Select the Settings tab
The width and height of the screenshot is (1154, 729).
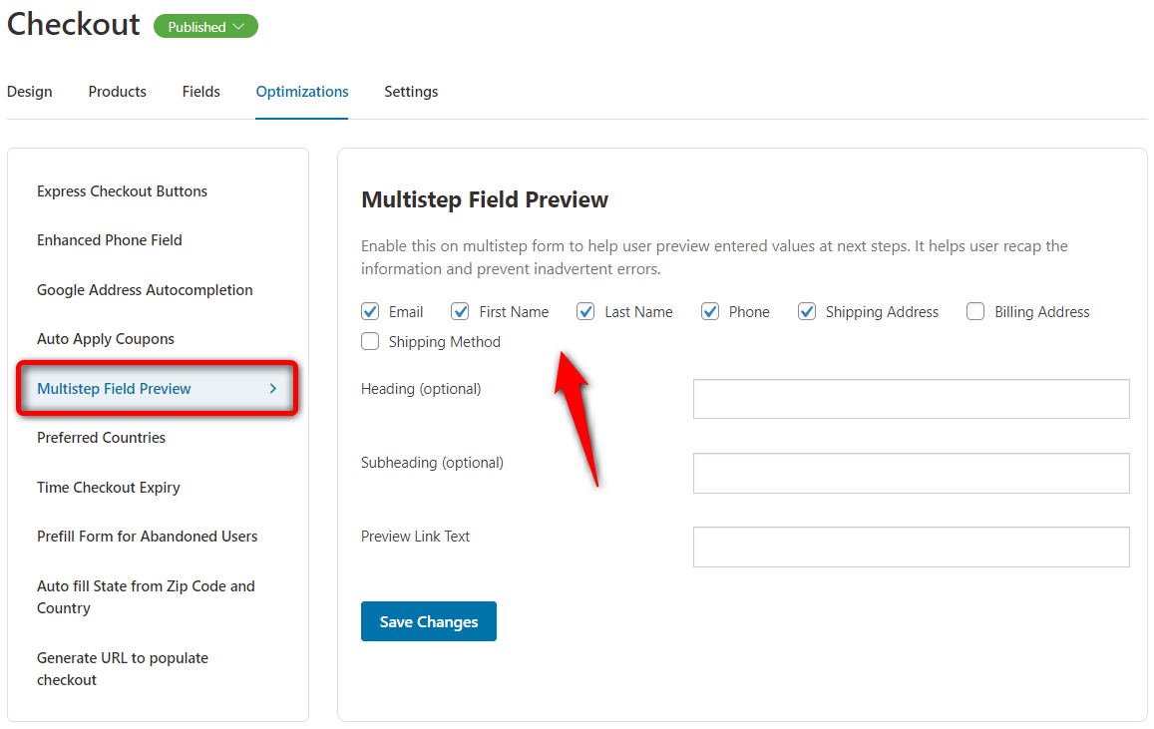[x=411, y=92]
